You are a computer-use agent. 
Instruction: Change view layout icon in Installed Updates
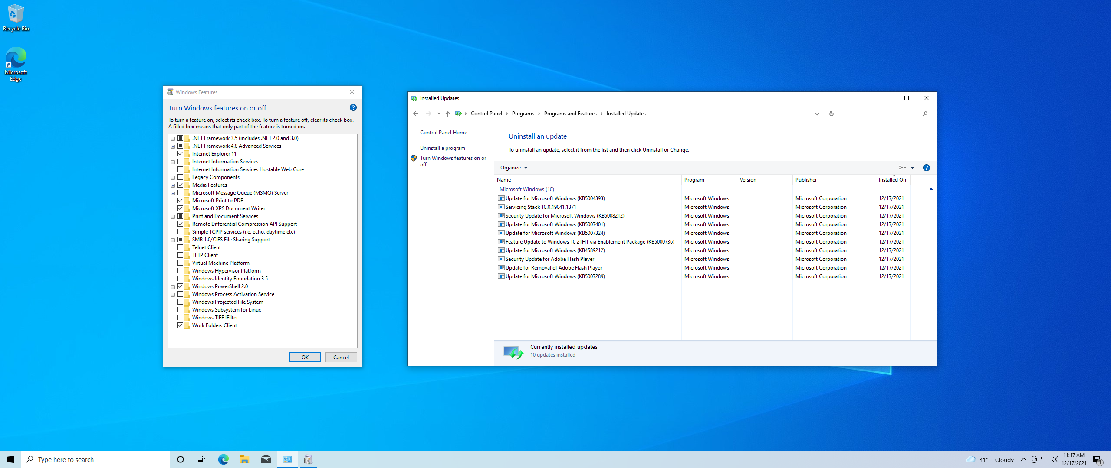point(902,168)
